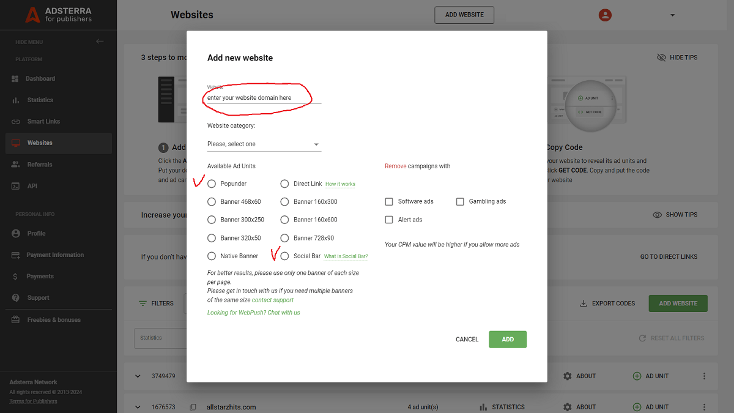Select the Popunder ad unit radio button
This screenshot has height=413, width=734.
(x=211, y=184)
